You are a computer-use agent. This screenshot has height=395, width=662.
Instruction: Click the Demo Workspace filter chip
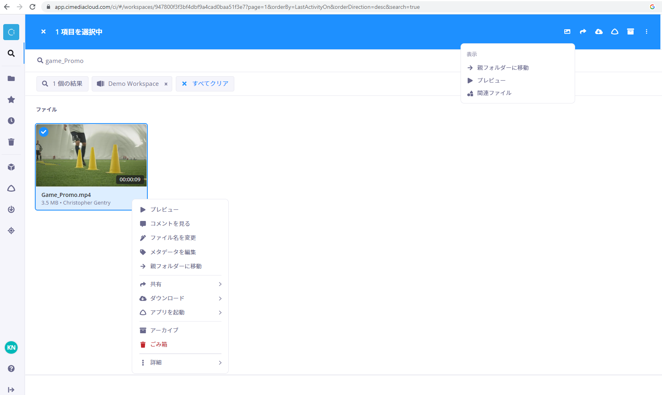point(132,84)
